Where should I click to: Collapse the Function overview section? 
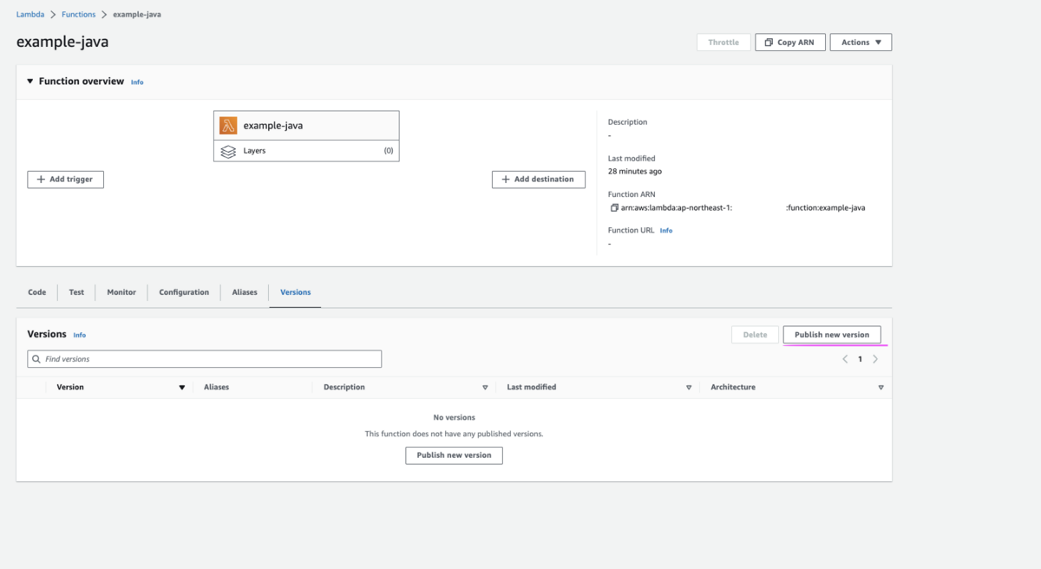(x=30, y=82)
